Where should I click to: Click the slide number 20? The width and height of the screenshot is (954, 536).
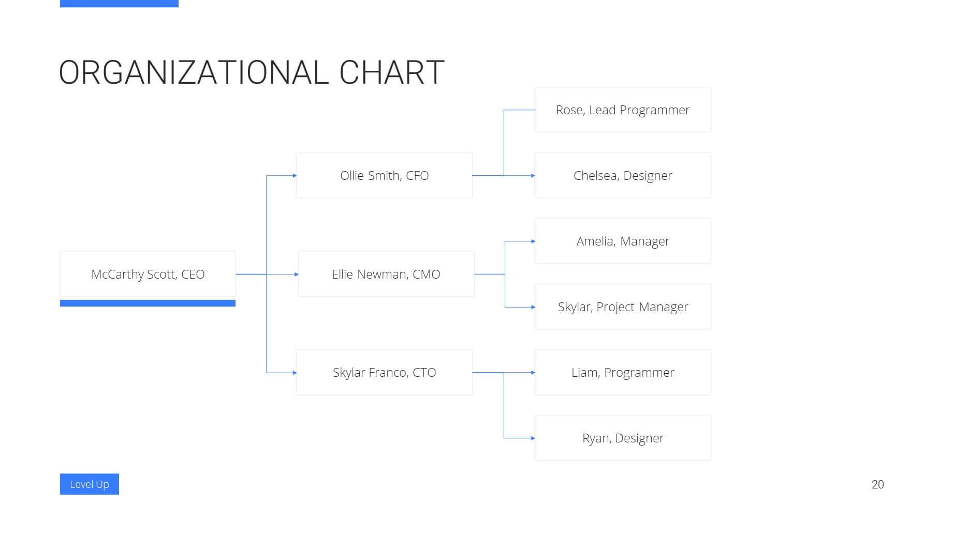point(877,484)
